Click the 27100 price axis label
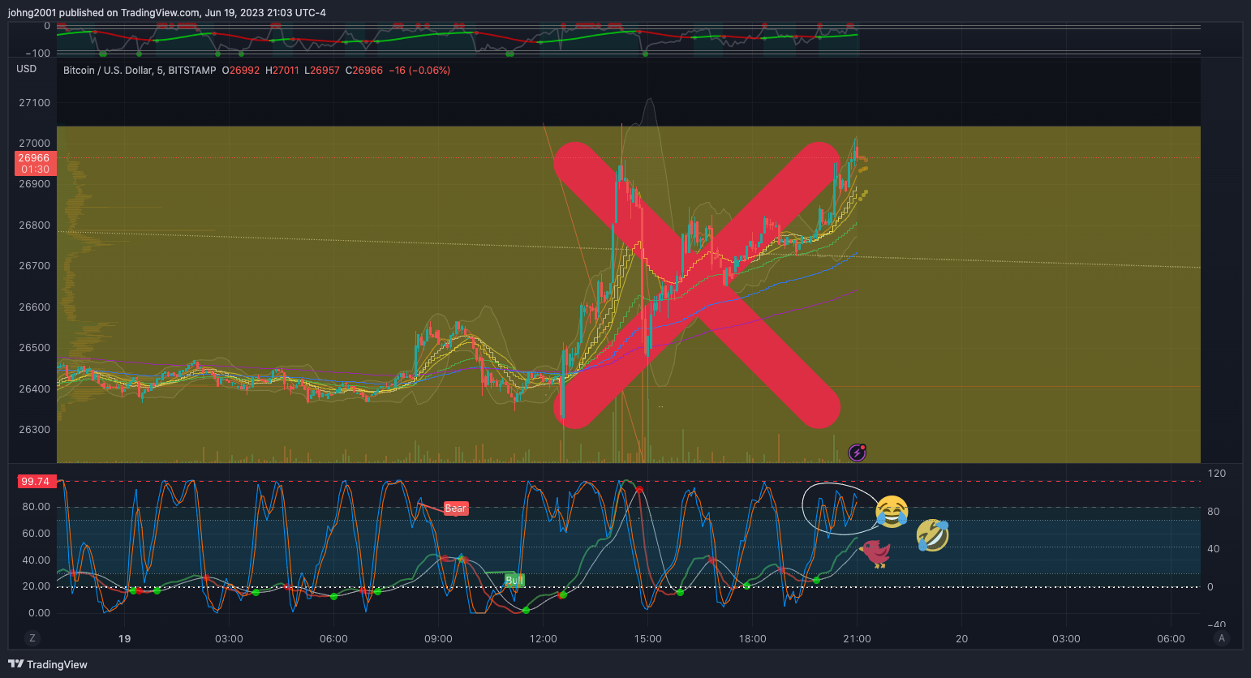Viewport: 1251px width, 678px height. click(34, 103)
